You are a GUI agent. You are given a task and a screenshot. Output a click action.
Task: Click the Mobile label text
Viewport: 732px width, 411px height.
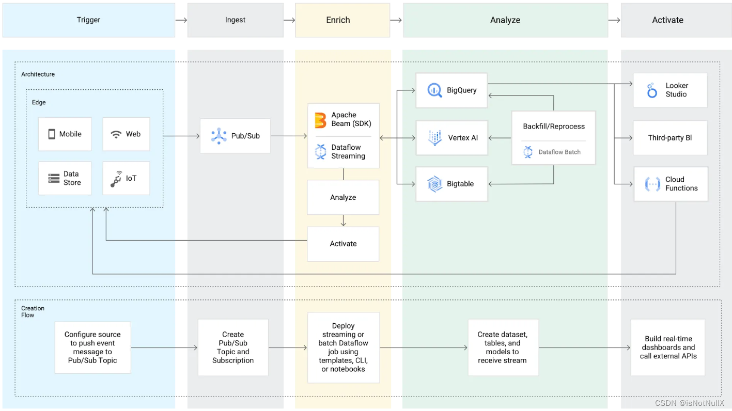point(70,134)
